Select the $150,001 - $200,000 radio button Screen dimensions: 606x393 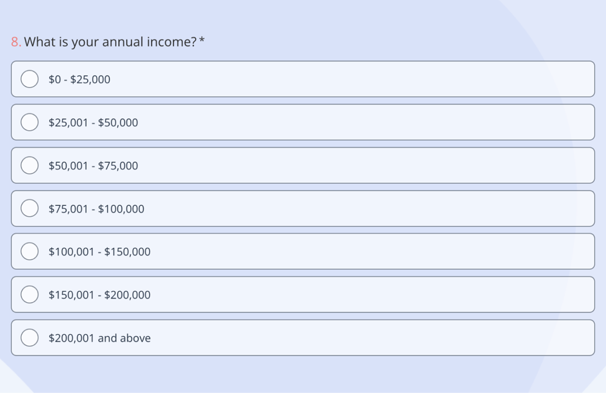(29, 294)
